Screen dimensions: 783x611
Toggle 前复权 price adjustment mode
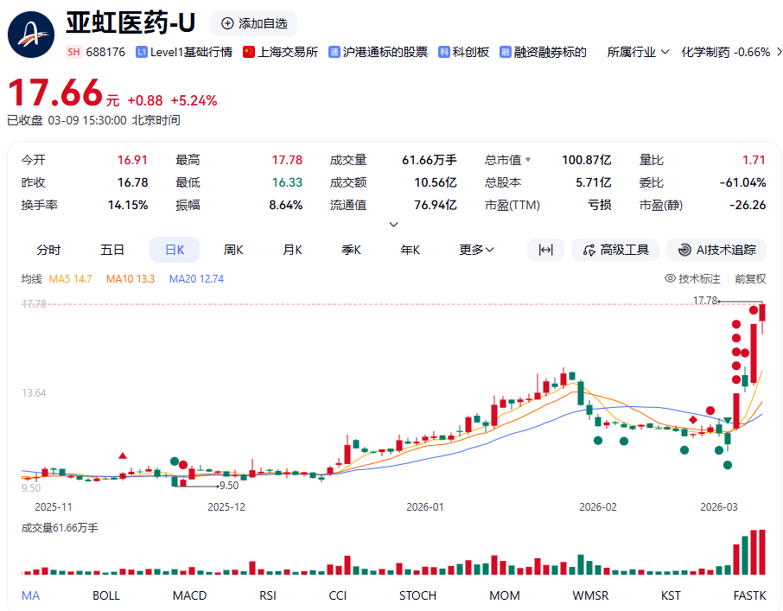click(x=750, y=278)
